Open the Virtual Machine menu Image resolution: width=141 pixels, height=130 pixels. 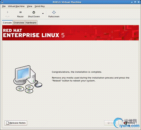coord(16,6)
